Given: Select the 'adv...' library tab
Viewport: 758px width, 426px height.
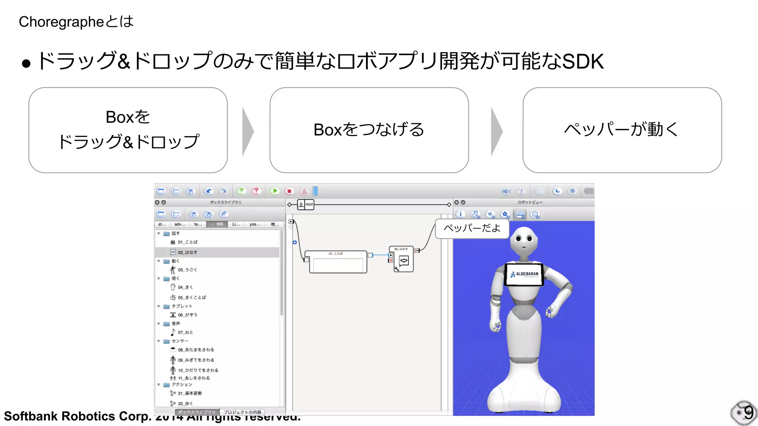Looking at the screenshot, I should tap(180, 224).
